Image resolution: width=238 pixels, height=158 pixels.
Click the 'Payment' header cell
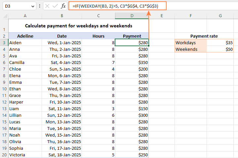pyautogui.click(x=132, y=36)
